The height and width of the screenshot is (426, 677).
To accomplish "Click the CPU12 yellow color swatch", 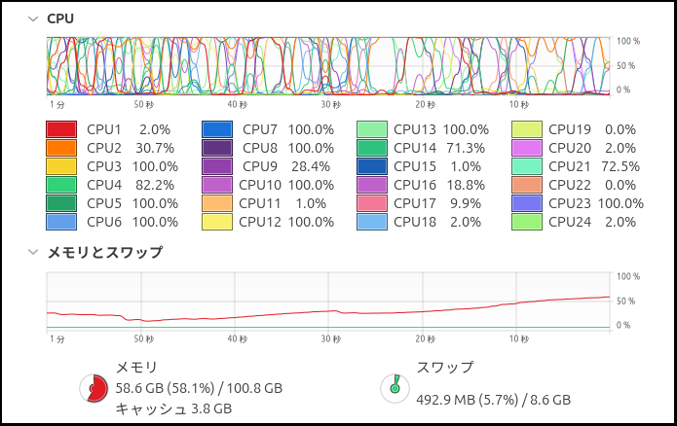I will (x=216, y=222).
